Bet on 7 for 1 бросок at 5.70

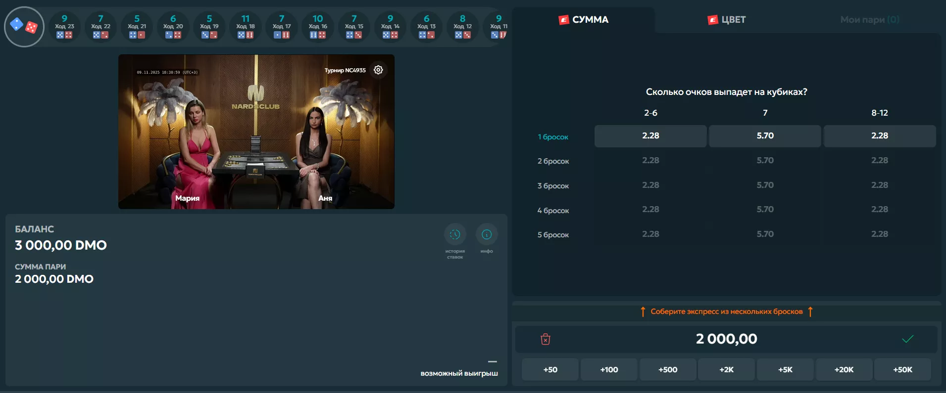pos(765,136)
